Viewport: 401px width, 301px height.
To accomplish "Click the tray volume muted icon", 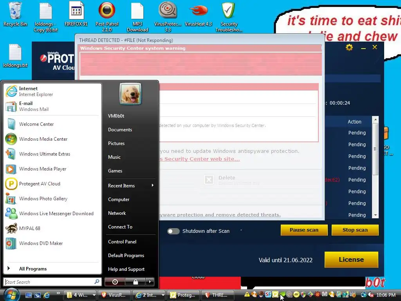I will tap(371, 295).
